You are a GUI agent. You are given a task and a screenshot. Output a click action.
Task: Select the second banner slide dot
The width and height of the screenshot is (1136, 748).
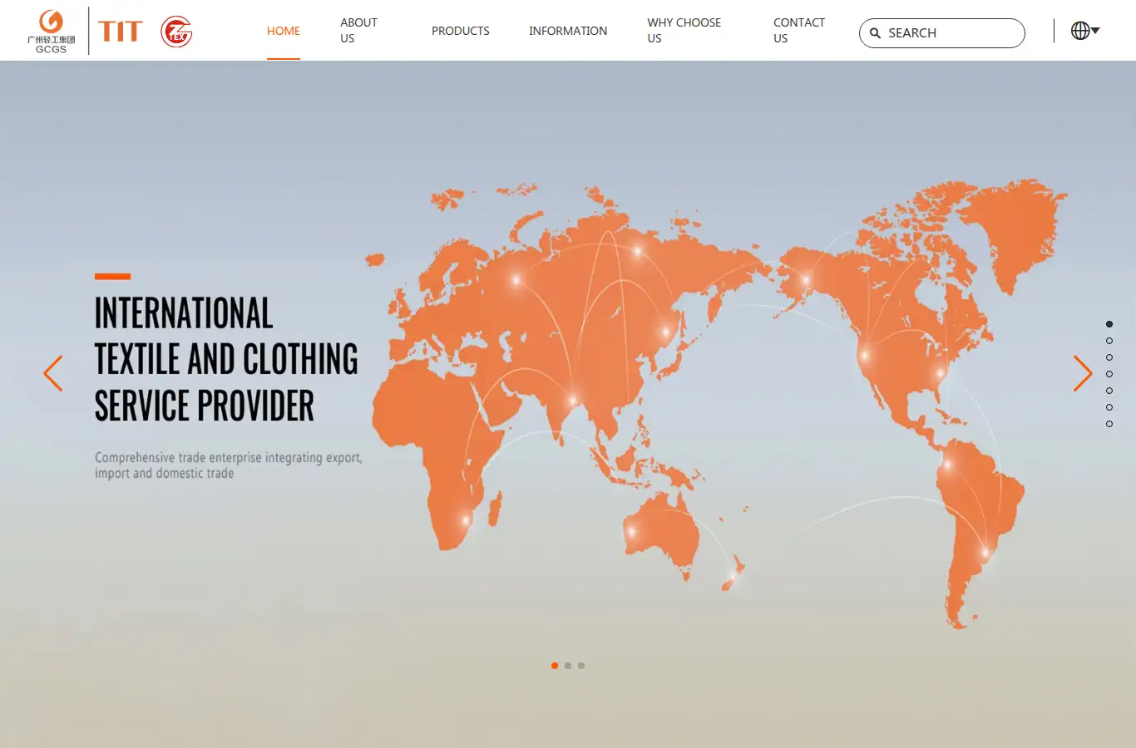coord(568,666)
